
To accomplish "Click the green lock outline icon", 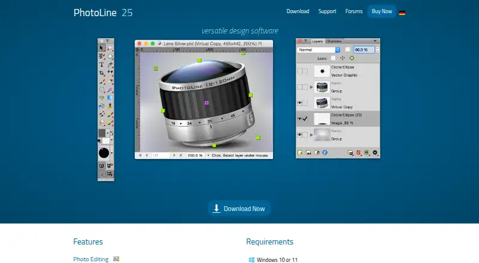I will click(x=351, y=58).
